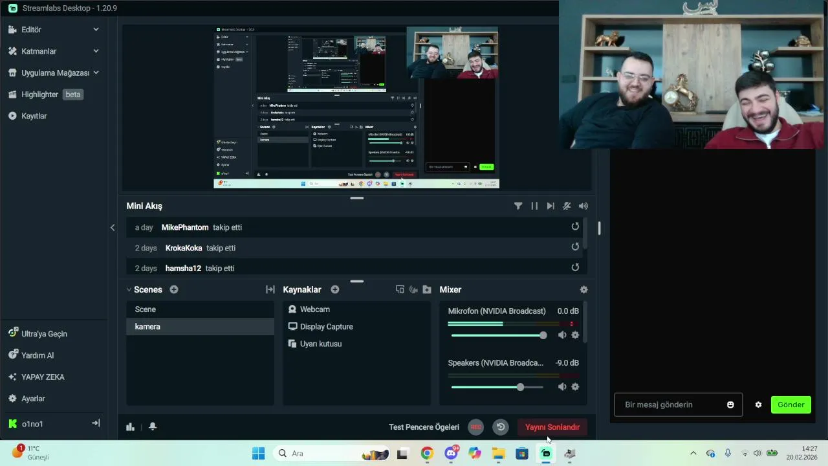The width and height of the screenshot is (828, 466).
Task: Click the stream preview thumbnail
Action: (x=356, y=107)
